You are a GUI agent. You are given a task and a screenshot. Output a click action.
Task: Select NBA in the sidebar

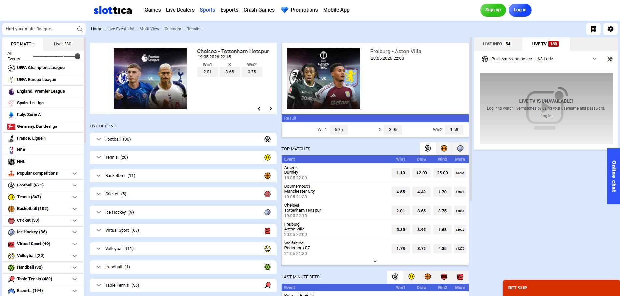43,150
